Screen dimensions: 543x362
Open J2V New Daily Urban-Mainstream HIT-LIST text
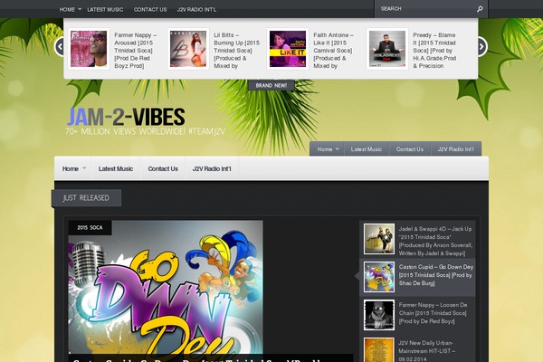pos(426,351)
